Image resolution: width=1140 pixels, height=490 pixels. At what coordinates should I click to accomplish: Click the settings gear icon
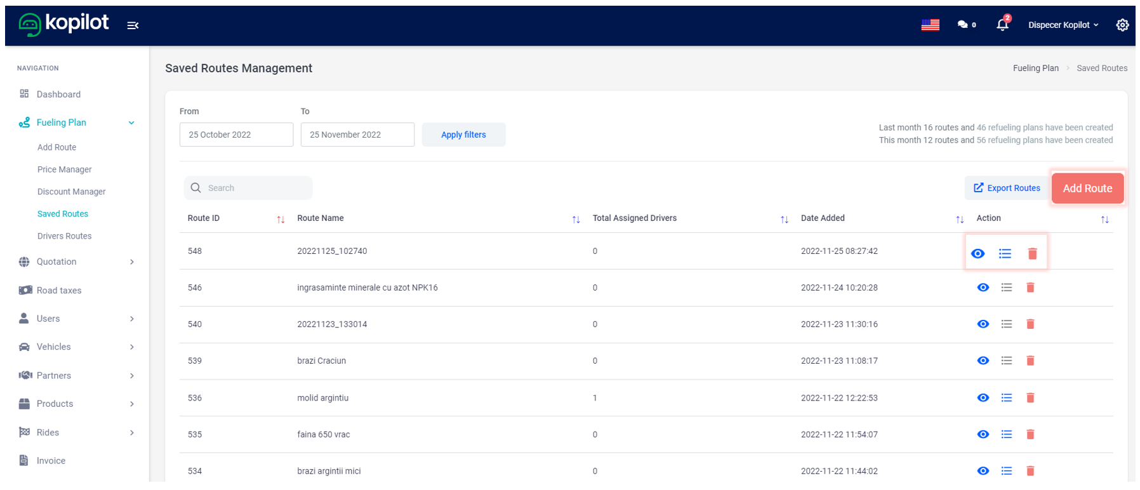(1122, 25)
